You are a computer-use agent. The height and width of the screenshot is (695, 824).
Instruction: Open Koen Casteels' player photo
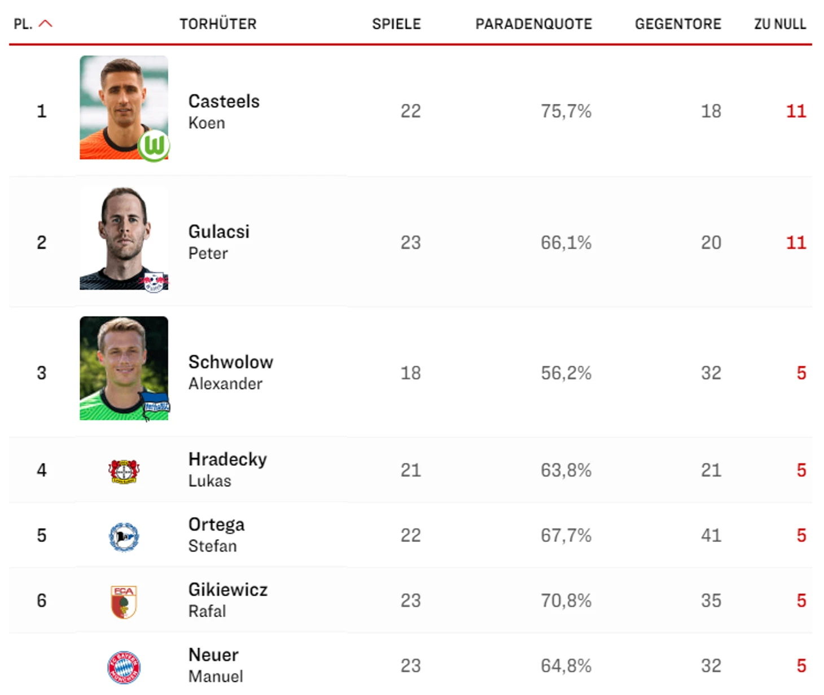tap(124, 107)
